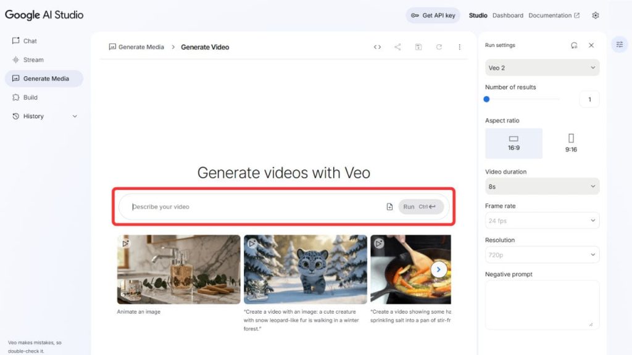Adjust the Number of results slider
This screenshot has width=632, height=355.
(522, 99)
